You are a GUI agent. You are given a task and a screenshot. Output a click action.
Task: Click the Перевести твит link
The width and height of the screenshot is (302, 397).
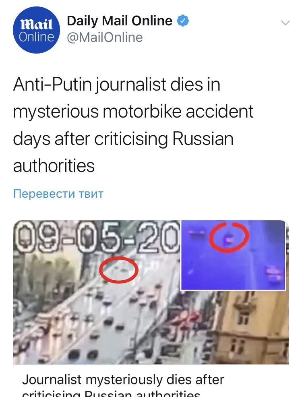(x=58, y=194)
